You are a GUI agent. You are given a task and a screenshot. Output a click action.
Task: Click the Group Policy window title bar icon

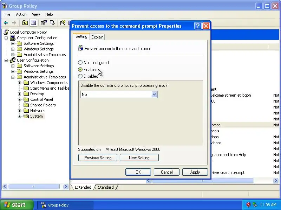[x=5, y=6]
